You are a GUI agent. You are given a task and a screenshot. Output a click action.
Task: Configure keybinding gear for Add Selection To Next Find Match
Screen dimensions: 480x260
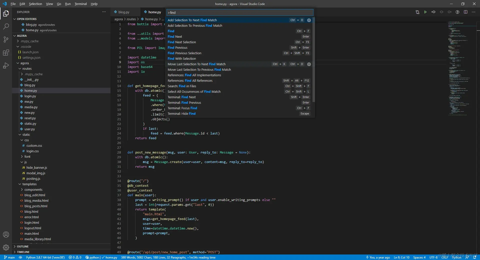pyautogui.click(x=309, y=20)
